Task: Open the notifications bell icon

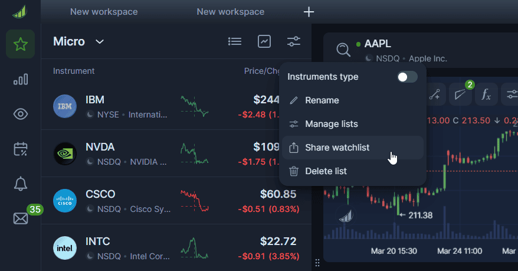Action: click(21, 184)
